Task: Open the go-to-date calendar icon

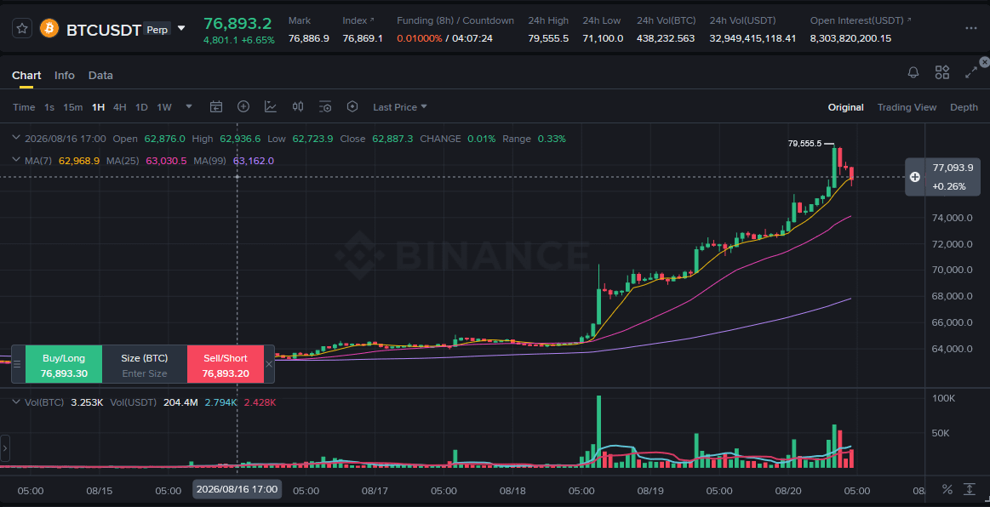Action: click(x=216, y=106)
